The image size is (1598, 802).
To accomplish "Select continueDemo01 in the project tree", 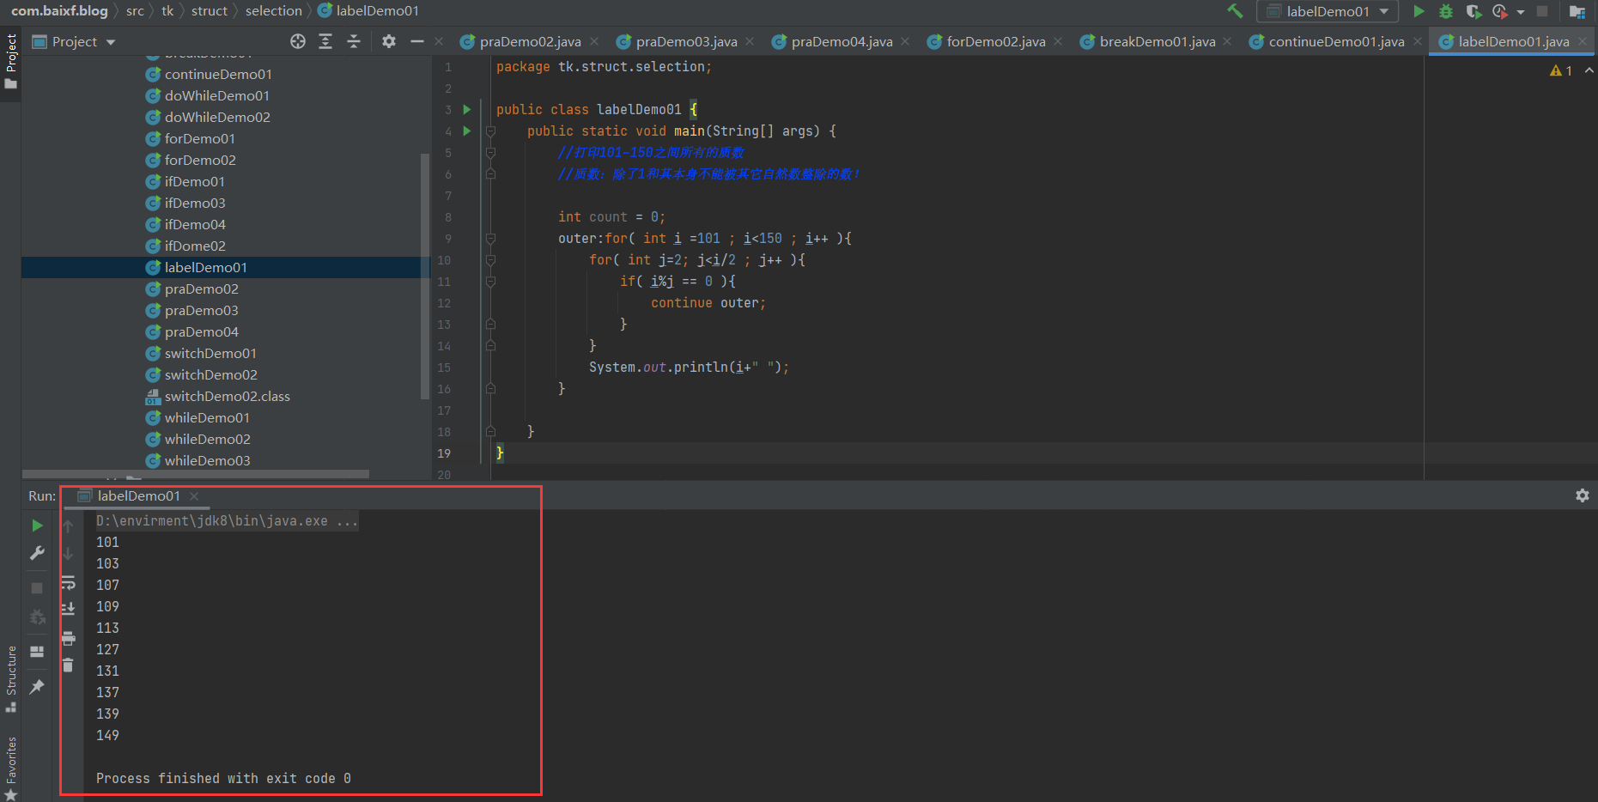I will [218, 75].
